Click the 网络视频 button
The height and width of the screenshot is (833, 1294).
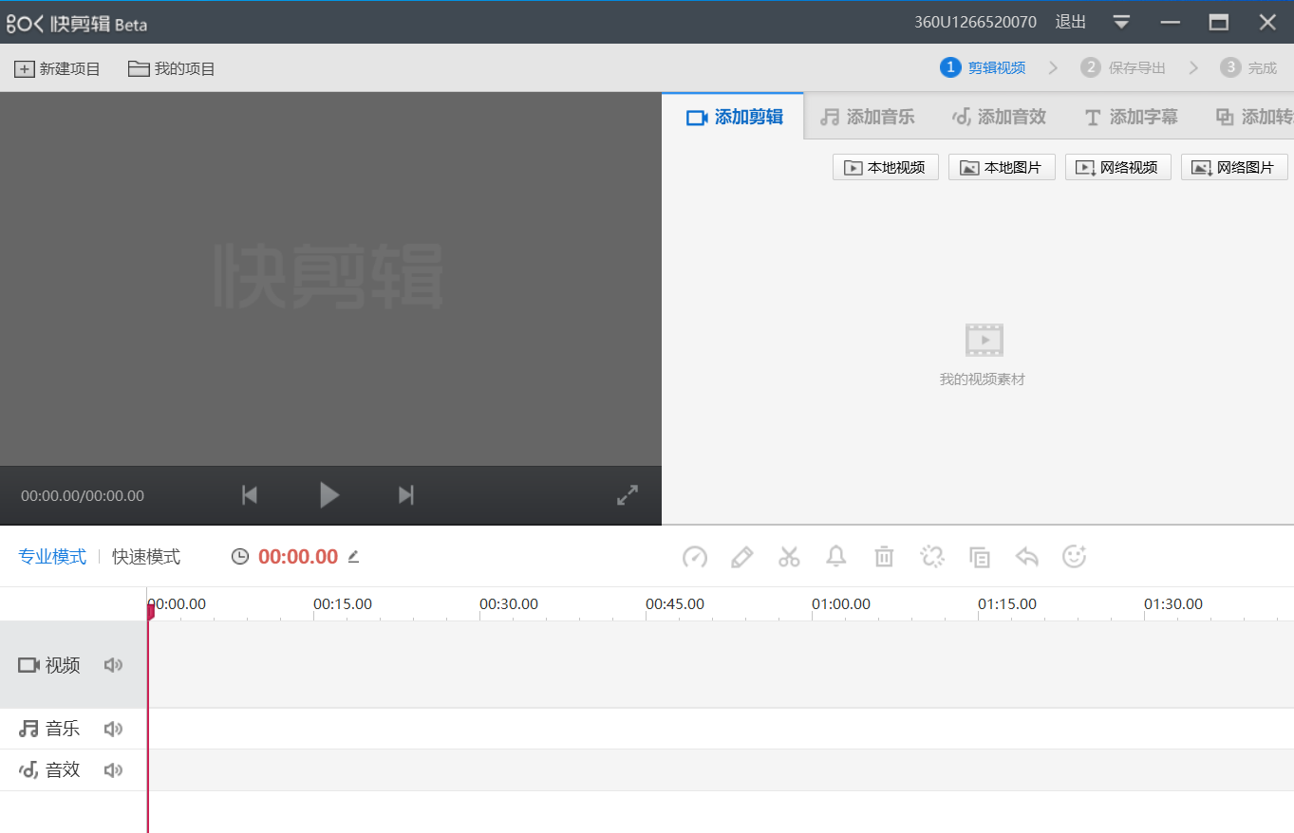coord(1118,167)
